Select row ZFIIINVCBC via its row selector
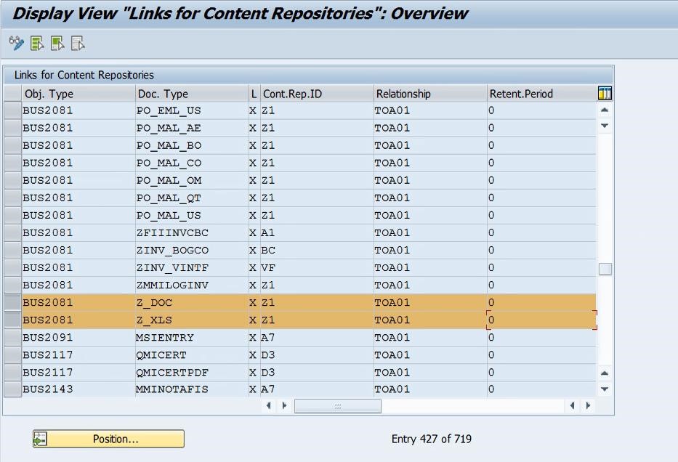 click(12, 233)
